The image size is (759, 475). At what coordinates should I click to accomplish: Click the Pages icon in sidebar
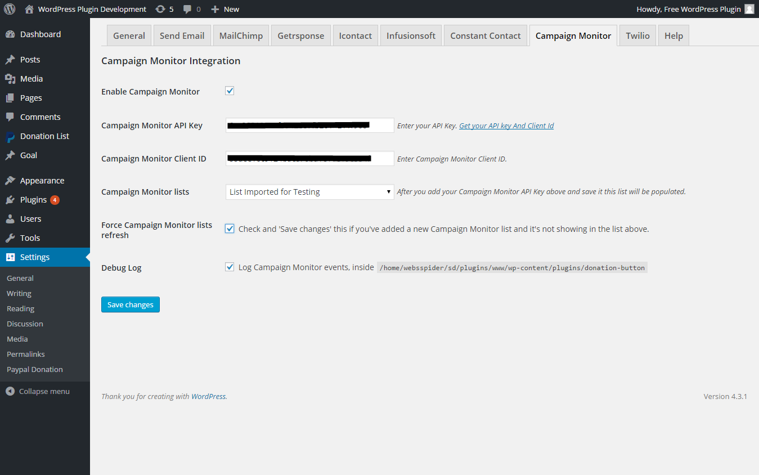tap(10, 98)
